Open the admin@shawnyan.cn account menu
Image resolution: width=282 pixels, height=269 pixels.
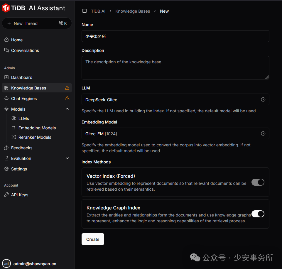point(35,264)
